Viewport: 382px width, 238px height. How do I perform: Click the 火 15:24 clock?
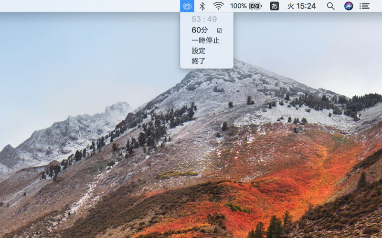coord(302,6)
